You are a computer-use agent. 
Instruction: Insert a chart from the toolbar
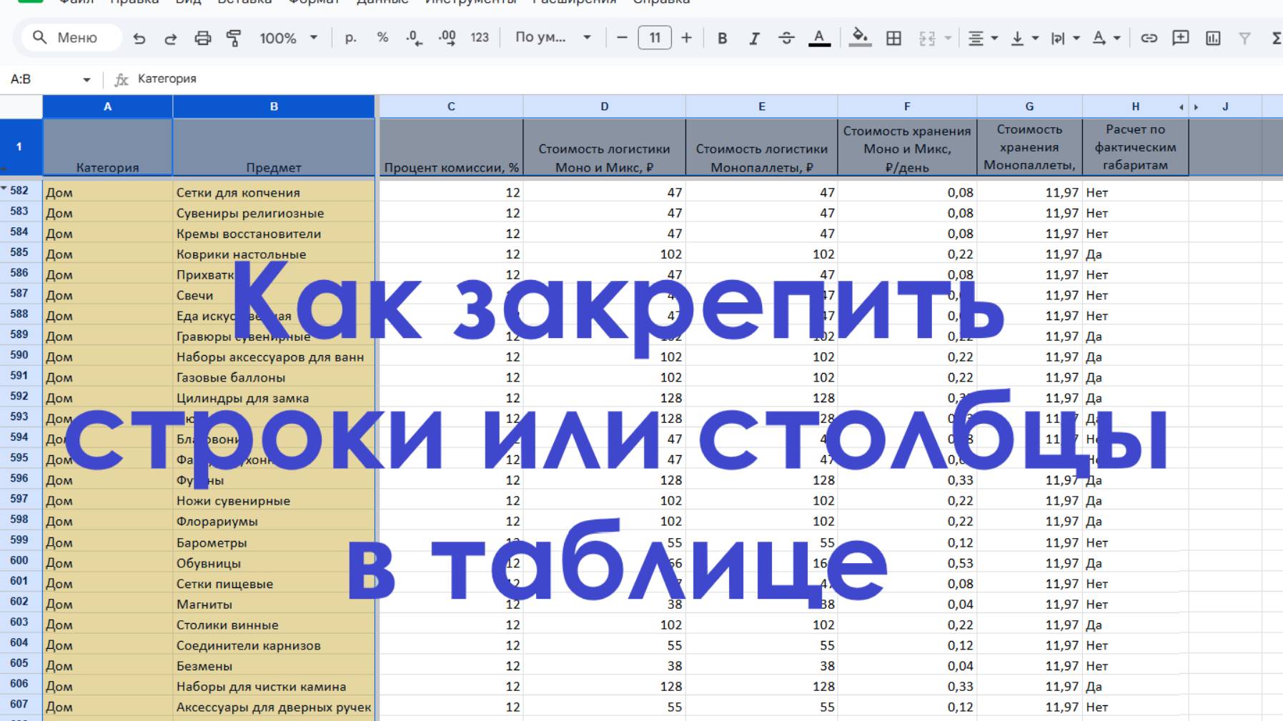pyautogui.click(x=1212, y=38)
